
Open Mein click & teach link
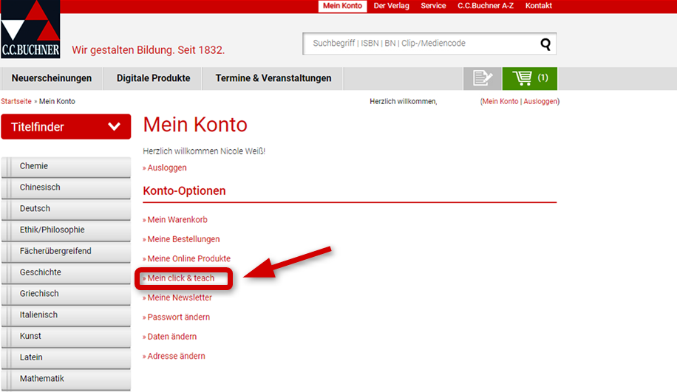pos(180,278)
